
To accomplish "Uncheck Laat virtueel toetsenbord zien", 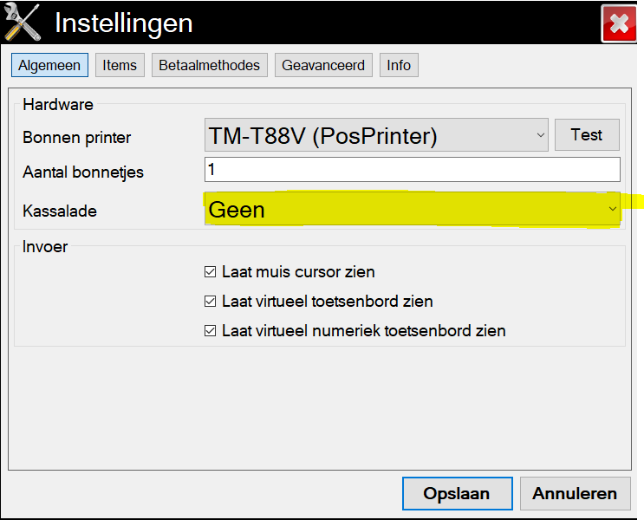I will (210, 302).
